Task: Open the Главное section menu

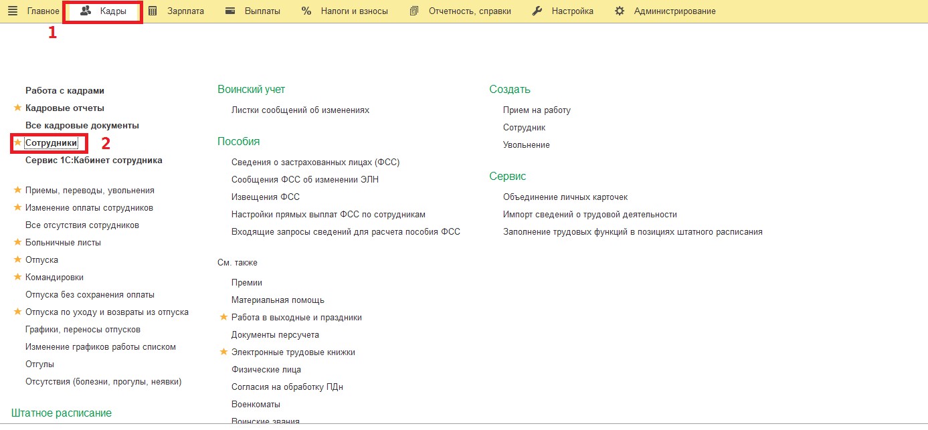Action: click(x=43, y=11)
